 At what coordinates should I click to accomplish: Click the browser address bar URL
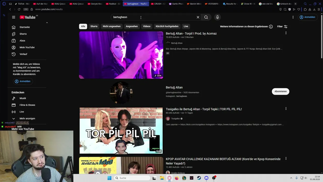pyautogui.click(x=49, y=9)
